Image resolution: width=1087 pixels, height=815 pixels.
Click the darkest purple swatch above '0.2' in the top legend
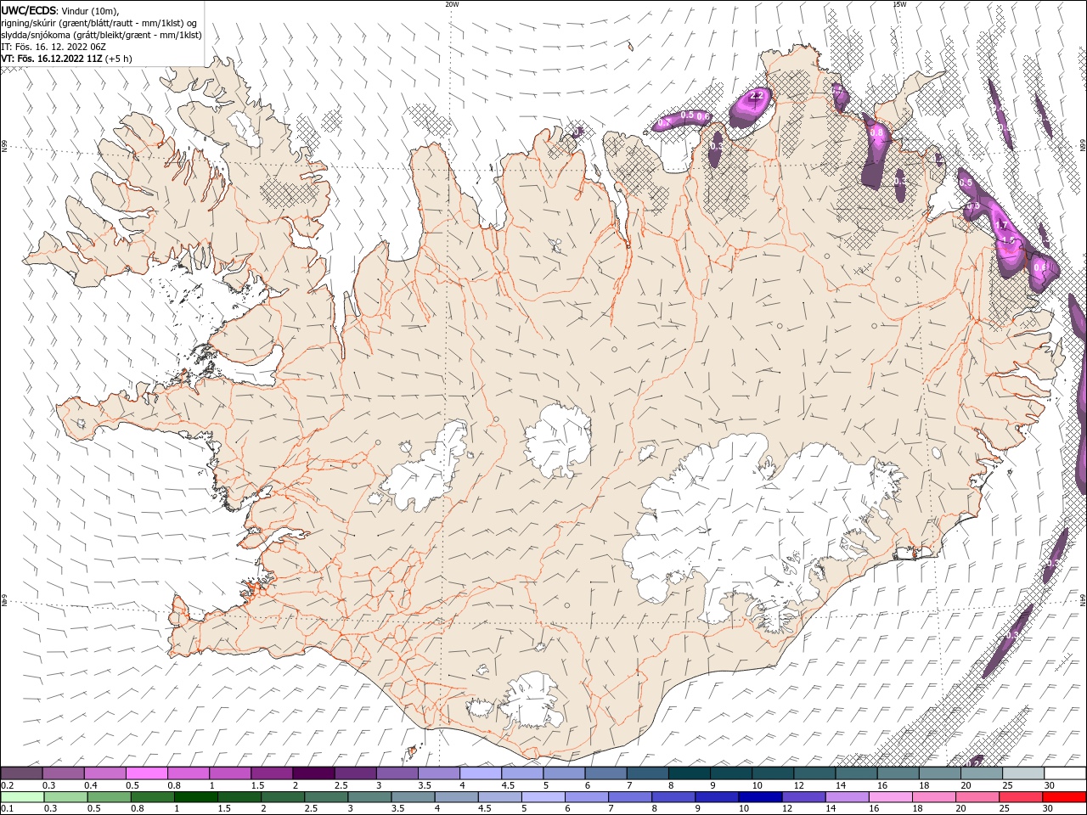[x=21, y=773]
